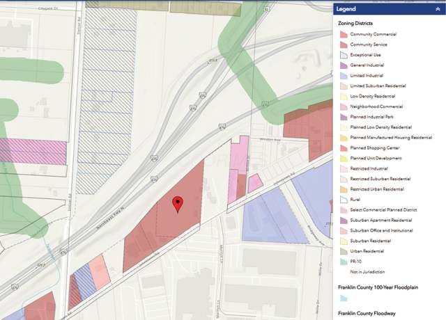Image resolution: width=446 pixels, height=320 pixels.
Task: Click the Citygate Dr street label
Action: 47,8
